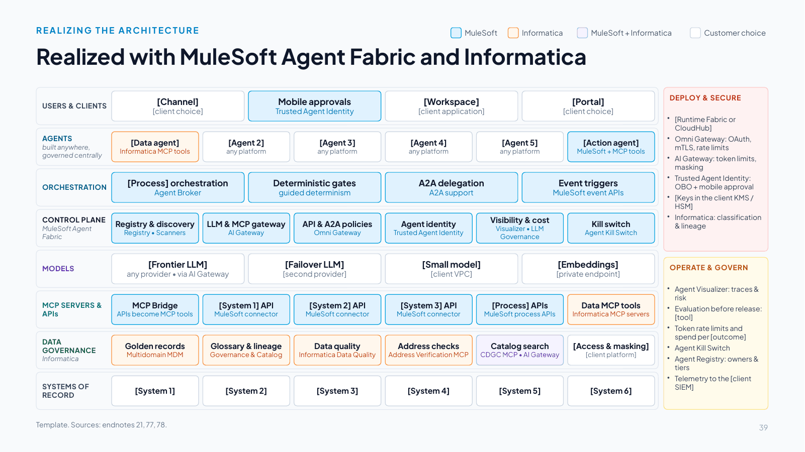Viewport: 805px width, 452px height.
Task: Click the OPERATE & GOVERN heading
Action: (708, 268)
